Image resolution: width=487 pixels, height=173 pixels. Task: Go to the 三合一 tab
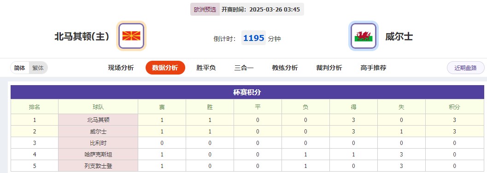point(244,68)
